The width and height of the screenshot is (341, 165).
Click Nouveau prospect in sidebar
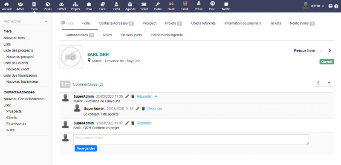[x=20, y=57]
